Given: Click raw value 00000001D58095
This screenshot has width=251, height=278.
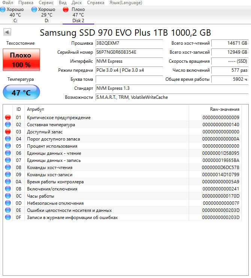Looking at the screenshot, I should coord(221,153).
